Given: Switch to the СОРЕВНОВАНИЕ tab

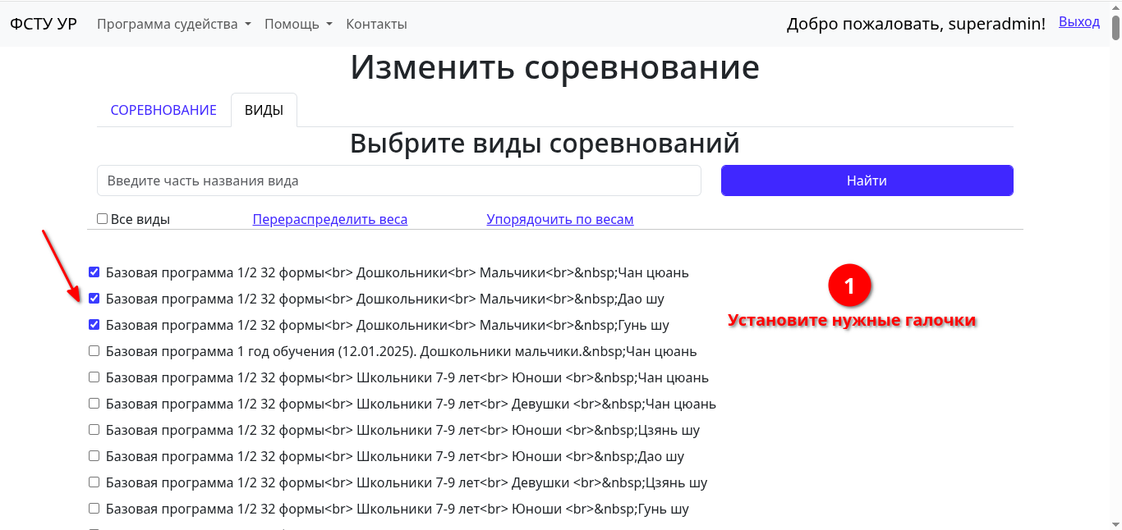Looking at the screenshot, I should tap(163, 110).
